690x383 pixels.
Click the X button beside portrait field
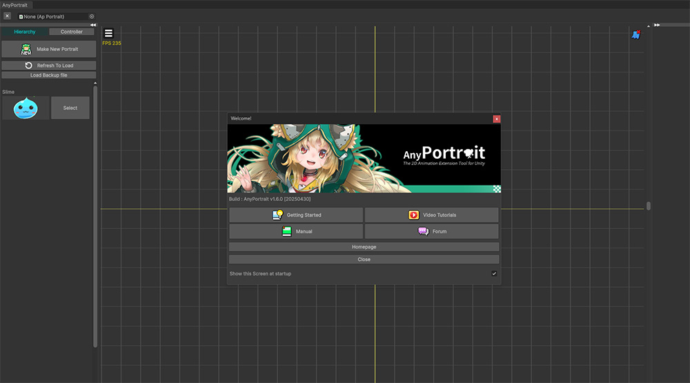pyautogui.click(x=7, y=16)
